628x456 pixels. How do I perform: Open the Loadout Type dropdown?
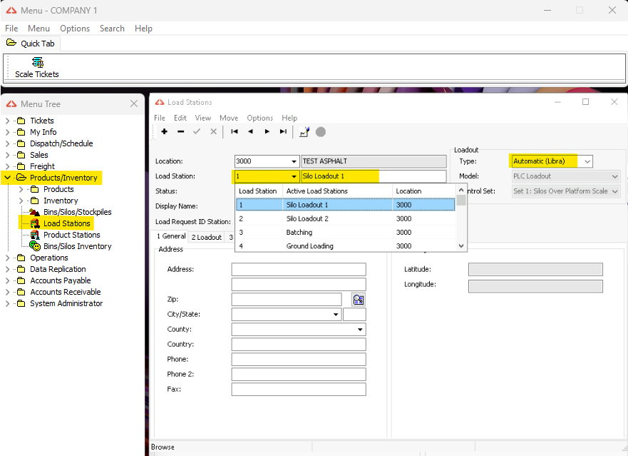coord(587,161)
